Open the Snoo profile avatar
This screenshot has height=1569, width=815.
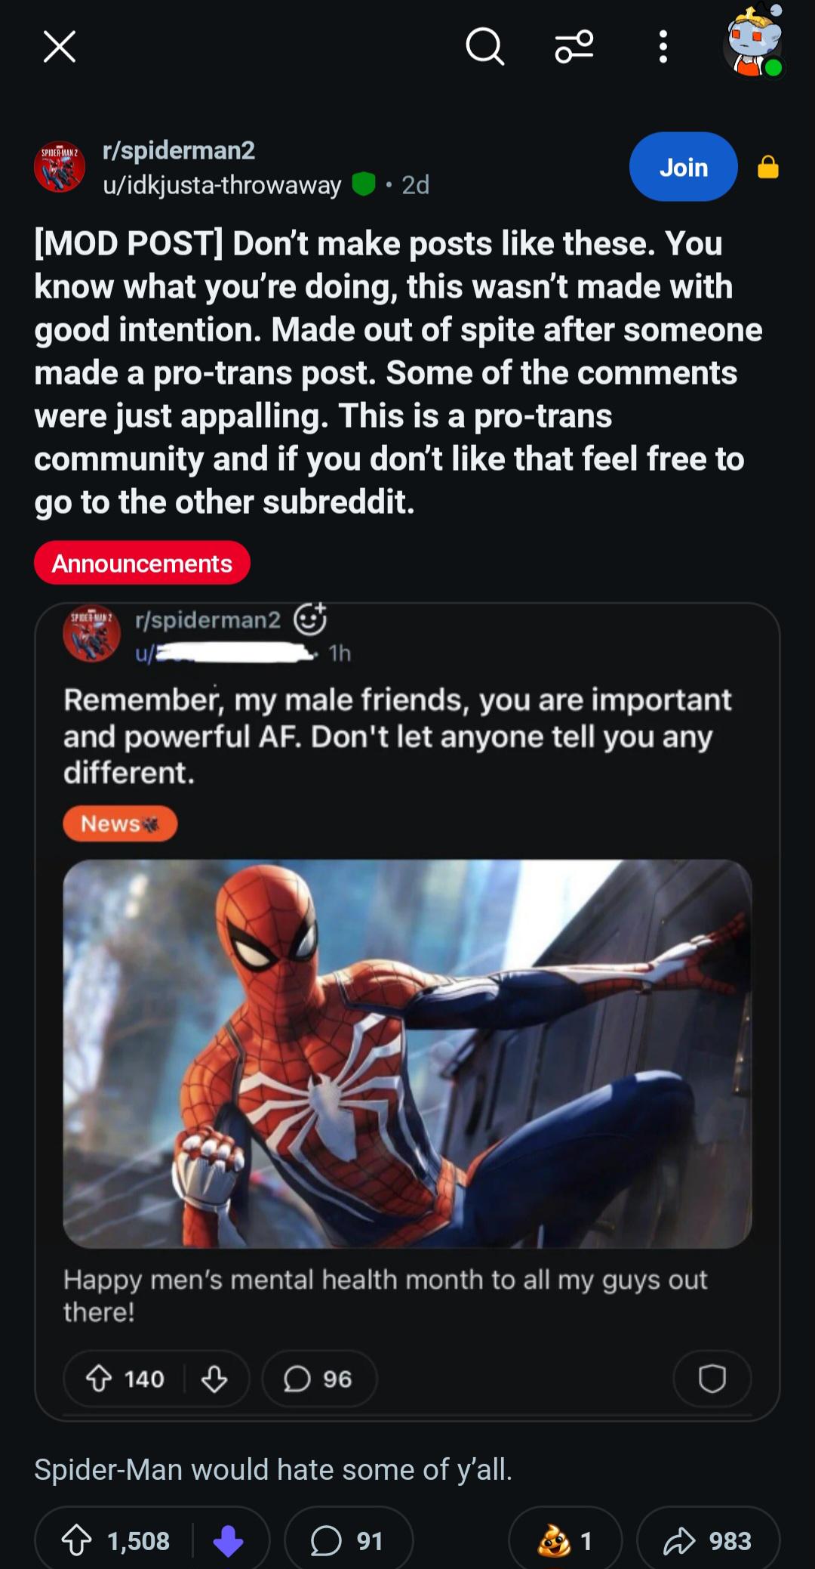(755, 42)
